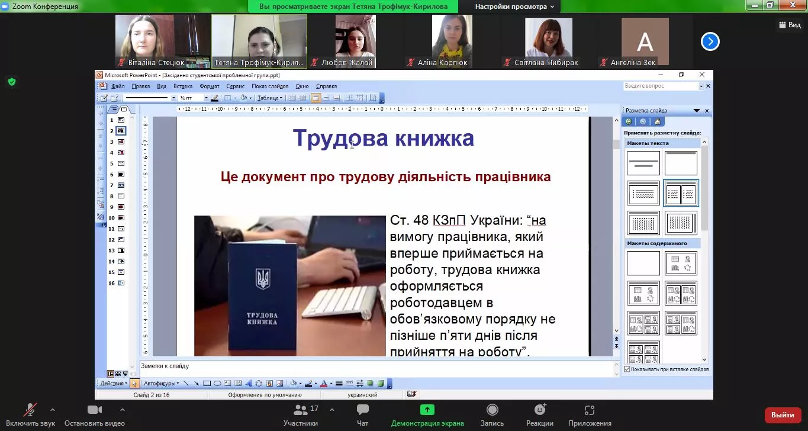Unmute audio with Включить звук in Zoom
This screenshot has height=431, width=808.
pyautogui.click(x=28, y=413)
